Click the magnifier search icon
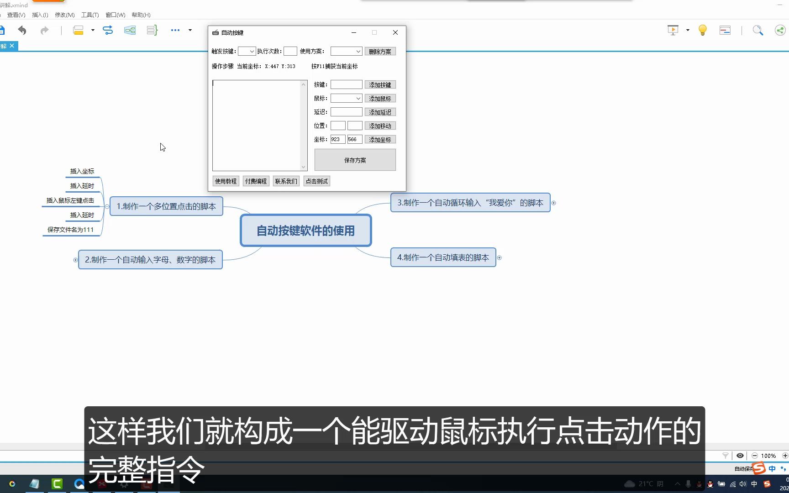This screenshot has height=493, width=789. [758, 31]
